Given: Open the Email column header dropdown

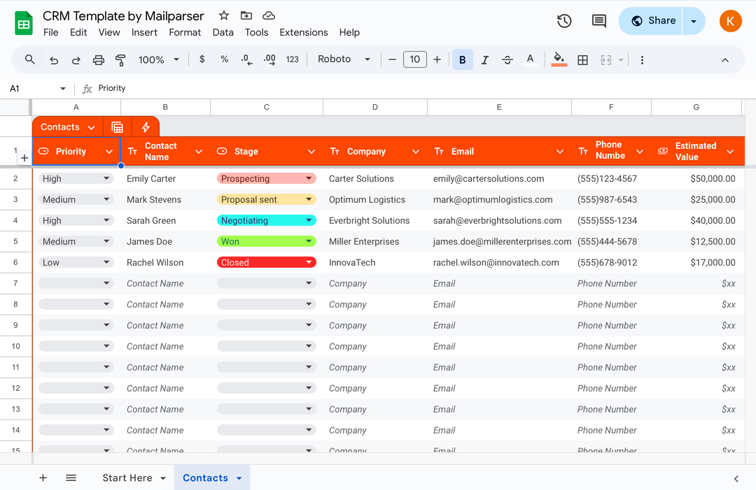Looking at the screenshot, I should pos(560,152).
